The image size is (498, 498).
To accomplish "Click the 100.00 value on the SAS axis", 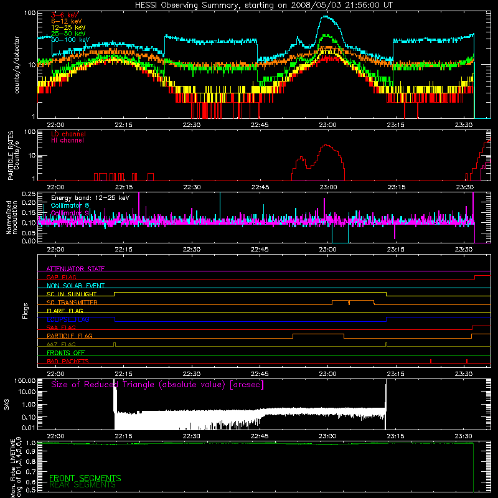I will tap(25, 381).
